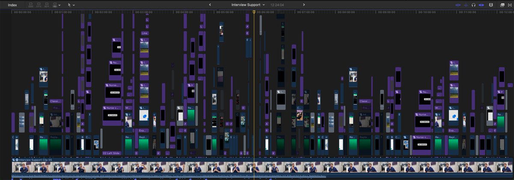
Task: Click the 00:09:00:00 ruler timecode
Action: click(x=386, y=12)
